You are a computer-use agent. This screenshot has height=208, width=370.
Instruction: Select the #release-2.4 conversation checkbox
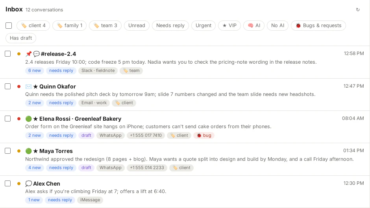[8, 54]
